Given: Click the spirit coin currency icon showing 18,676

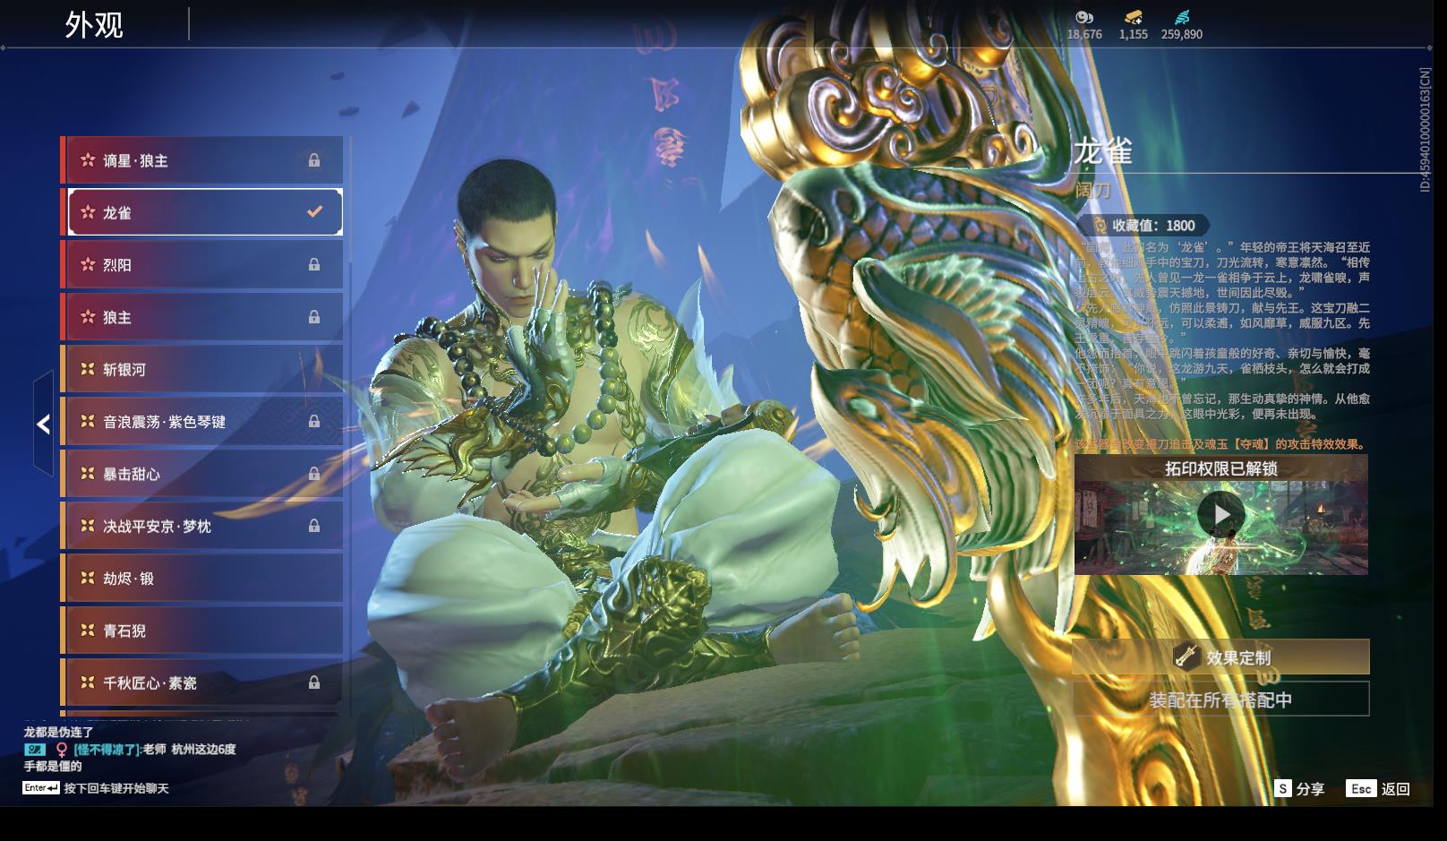Looking at the screenshot, I should point(1084,17).
